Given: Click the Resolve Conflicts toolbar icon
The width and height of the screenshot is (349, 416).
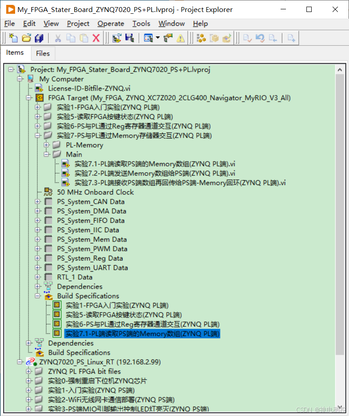Looking at the screenshot, I should 168,38.
